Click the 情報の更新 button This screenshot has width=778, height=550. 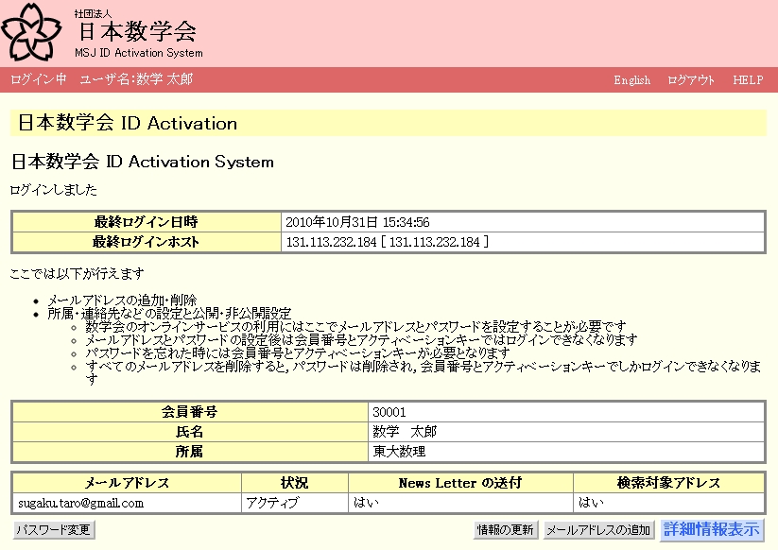point(505,530)
